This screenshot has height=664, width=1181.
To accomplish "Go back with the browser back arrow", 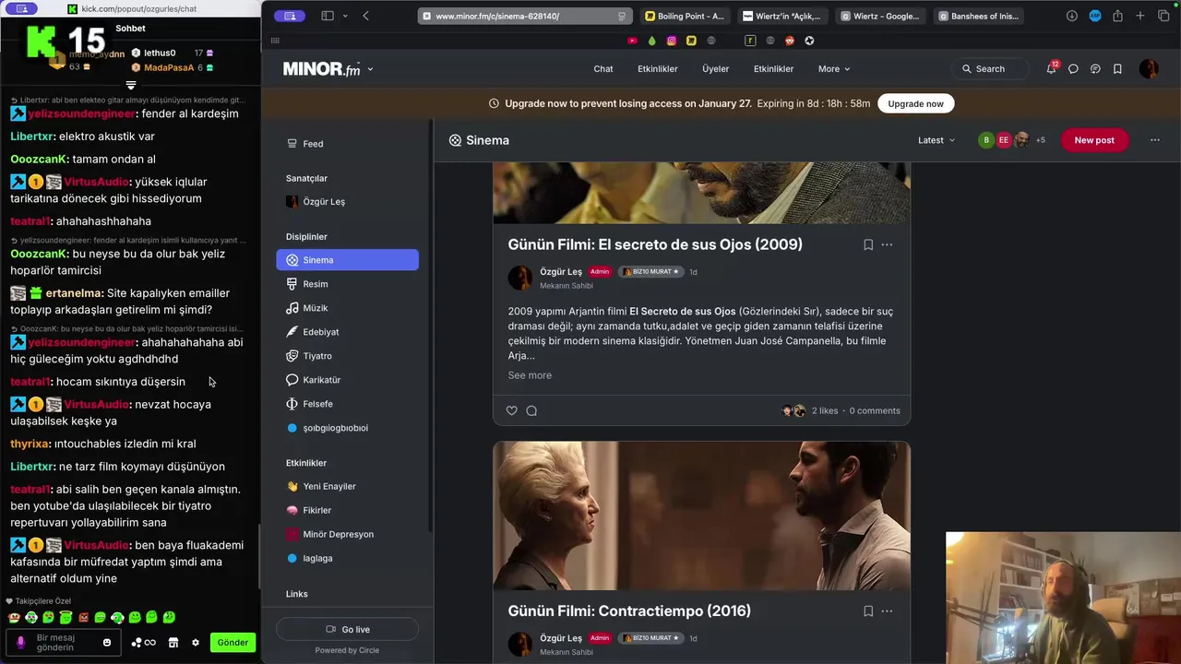I will tap(366, 16).
